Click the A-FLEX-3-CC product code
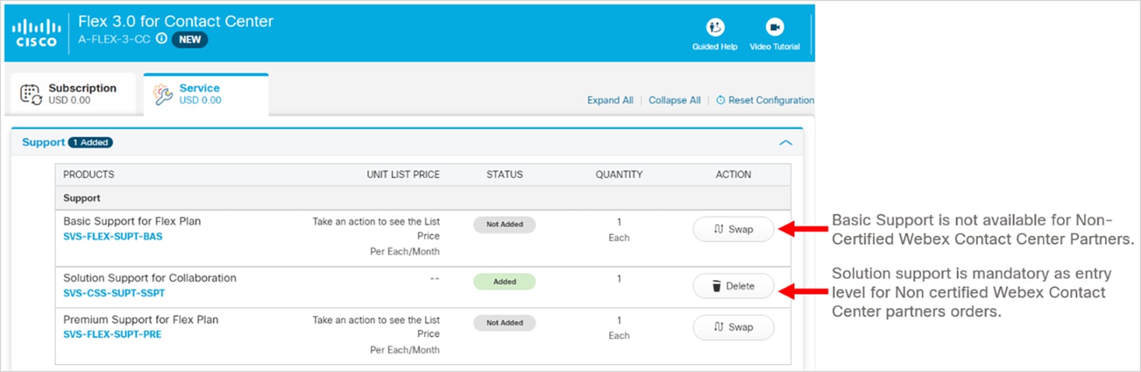The width and height of the screenshot is (1141, 372). (x=114, y=39)
